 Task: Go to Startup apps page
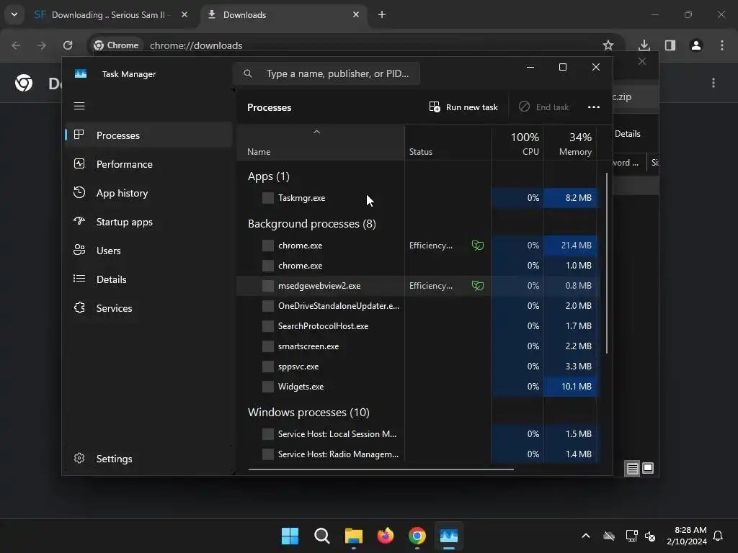(x=148, y=222)
